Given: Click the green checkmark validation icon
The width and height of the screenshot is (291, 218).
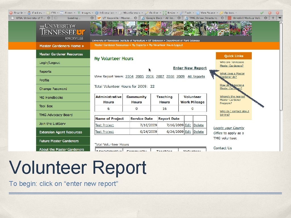Looking at the screenshot, I should tap(262, 13).
